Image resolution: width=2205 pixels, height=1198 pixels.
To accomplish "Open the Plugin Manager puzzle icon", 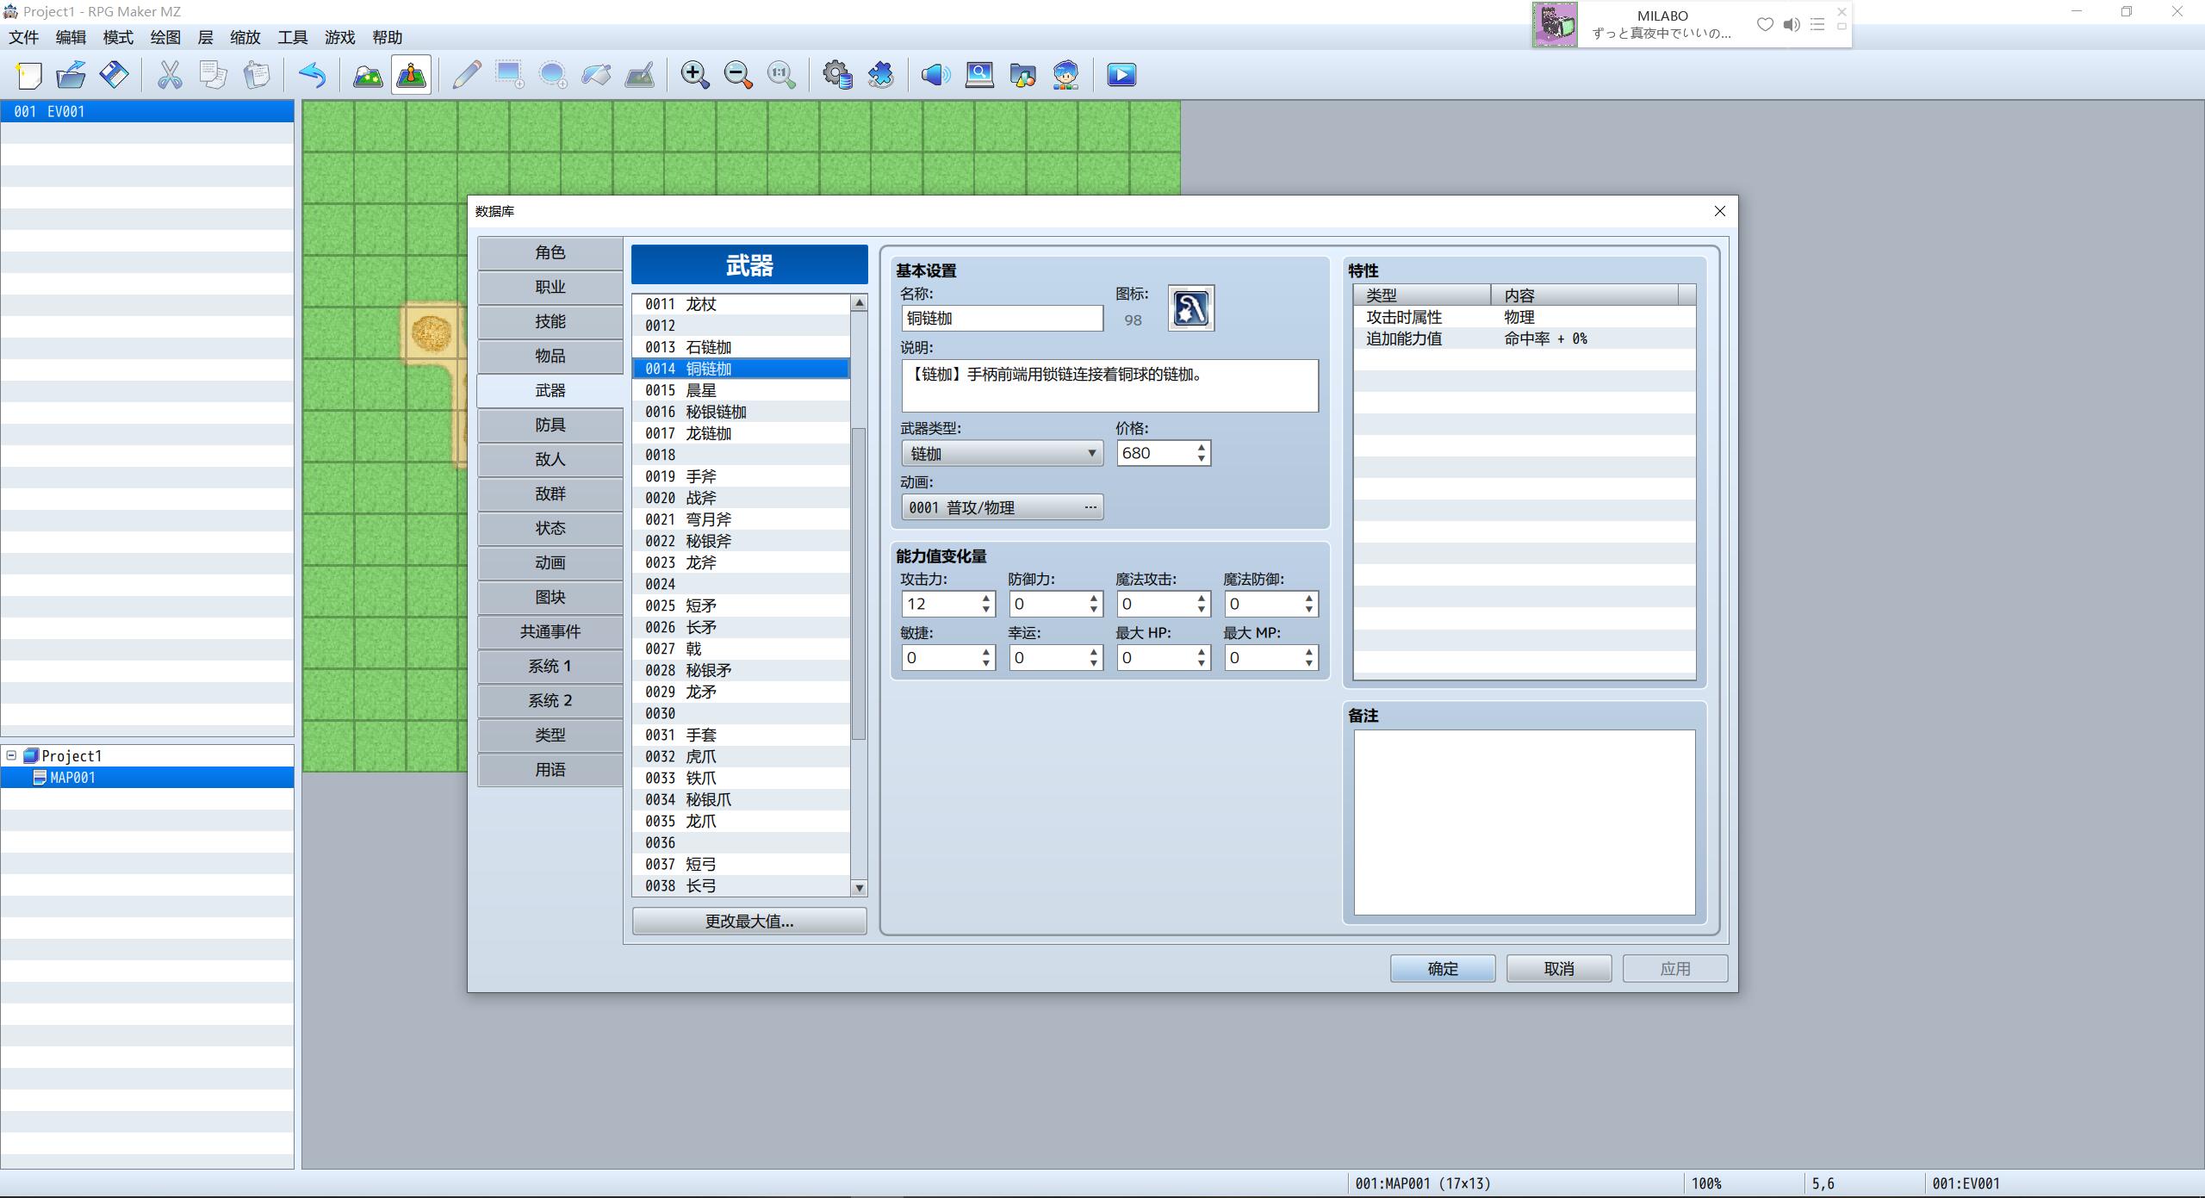I will [881, 75].
